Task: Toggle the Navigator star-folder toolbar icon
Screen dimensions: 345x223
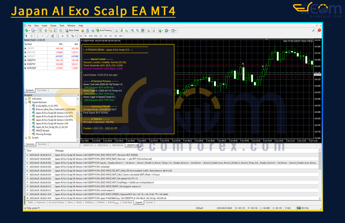Action: coord(50,30)
